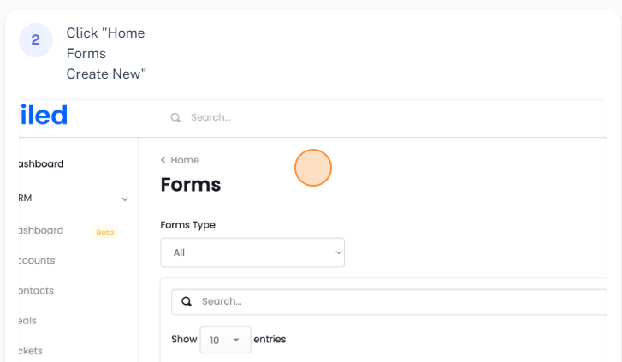This screenshot has height=362, width=622.
Task: Click the orange highlight circle
Action: tap(313, 168)
